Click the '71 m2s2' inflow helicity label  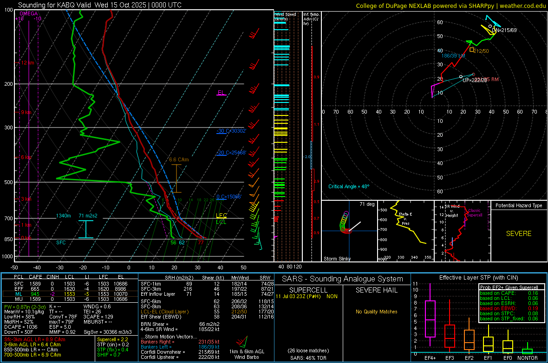coord(88,216)
